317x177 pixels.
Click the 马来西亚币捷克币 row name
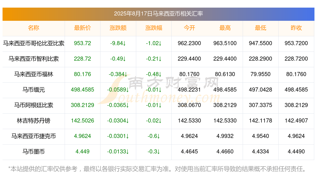coord(33,136)
